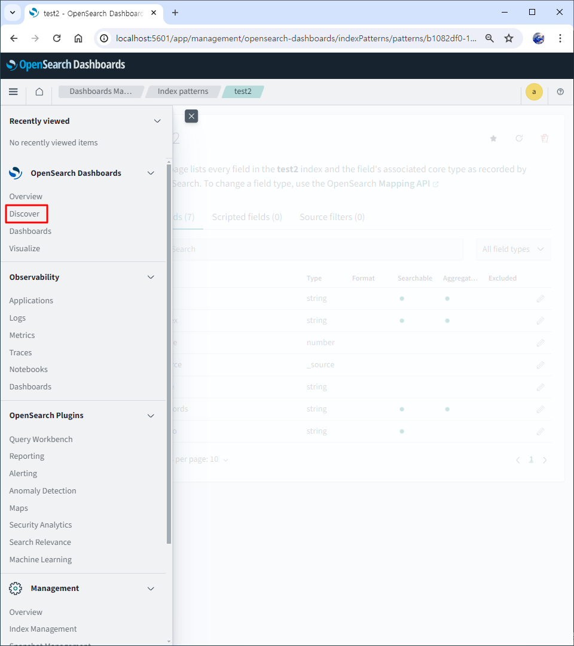Collapse the Observability section chevron
This screenshot has width=574, height=646.
click(x=151, y=278)
